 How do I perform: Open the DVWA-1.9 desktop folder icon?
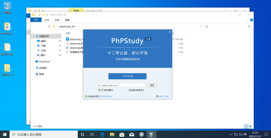[x=7, y=68]
